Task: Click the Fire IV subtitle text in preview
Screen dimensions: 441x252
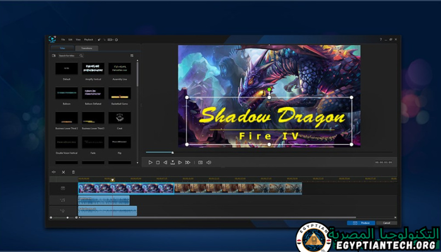Action: click(269, 136)
